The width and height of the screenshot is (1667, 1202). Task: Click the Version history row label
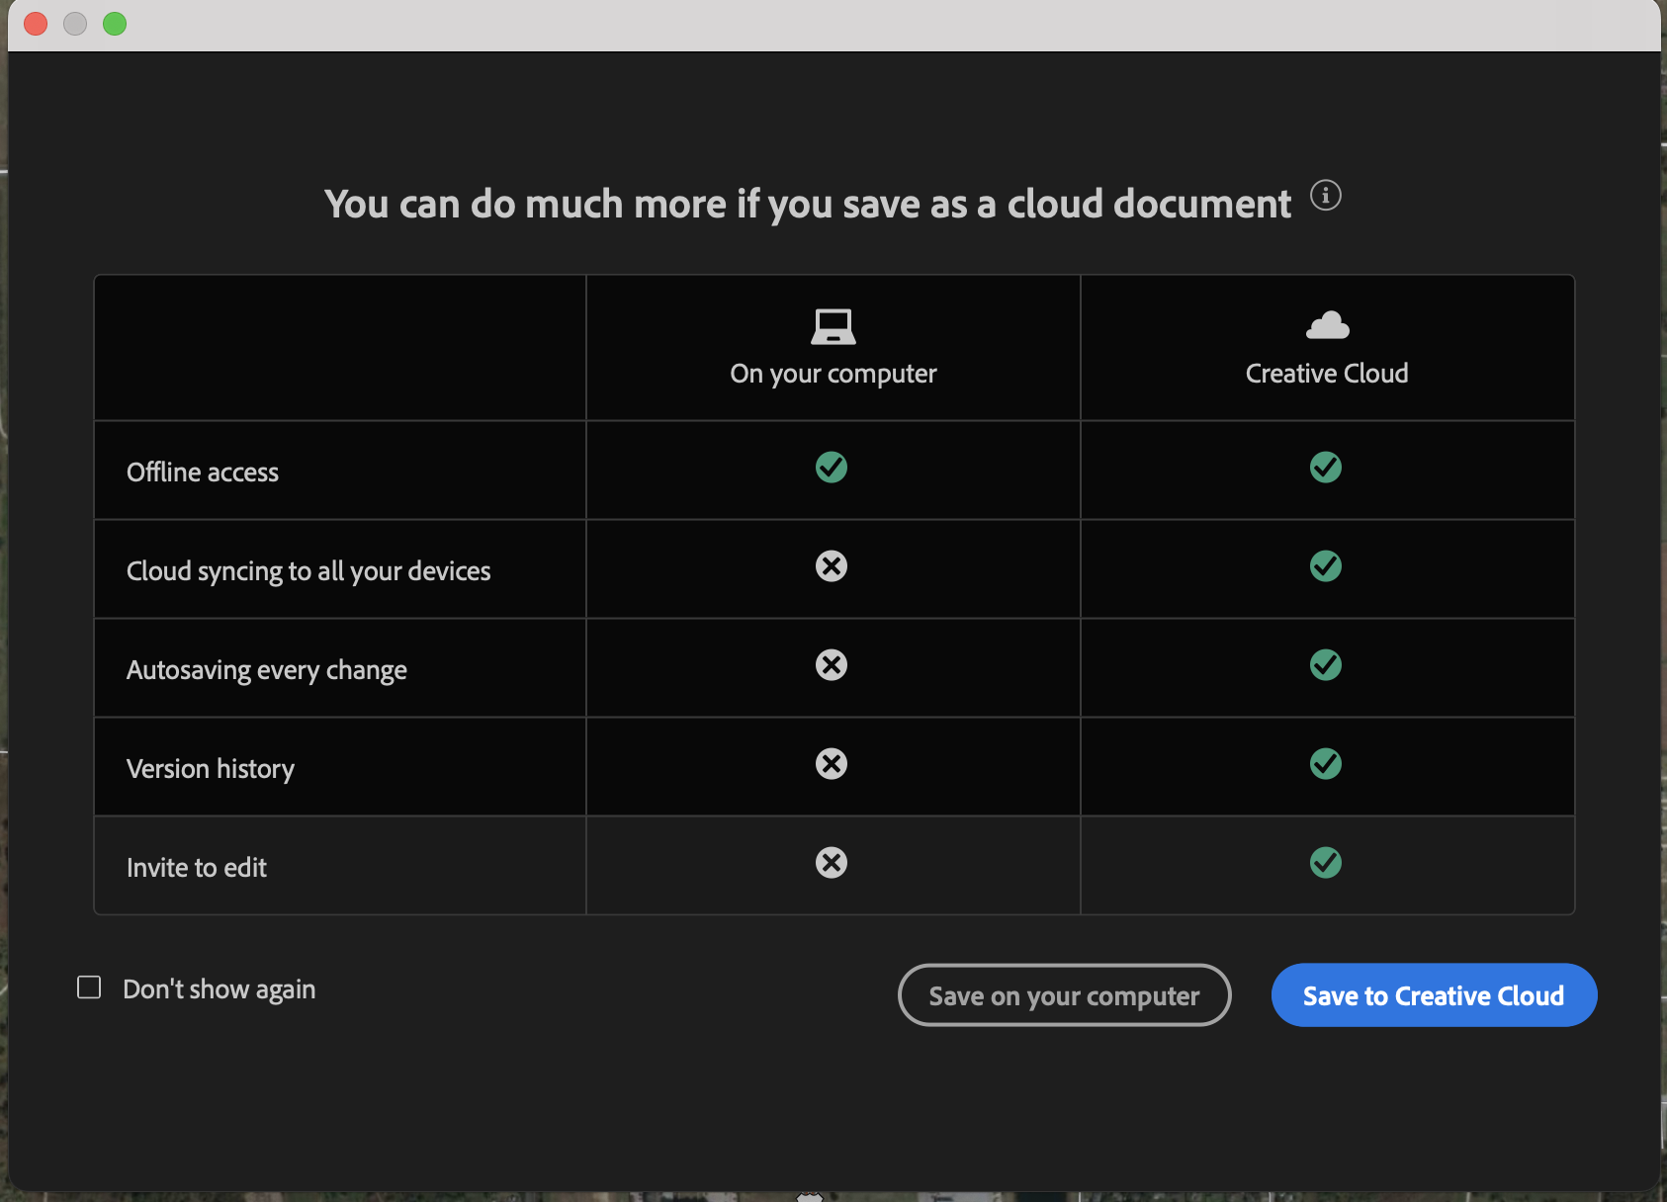211,769
